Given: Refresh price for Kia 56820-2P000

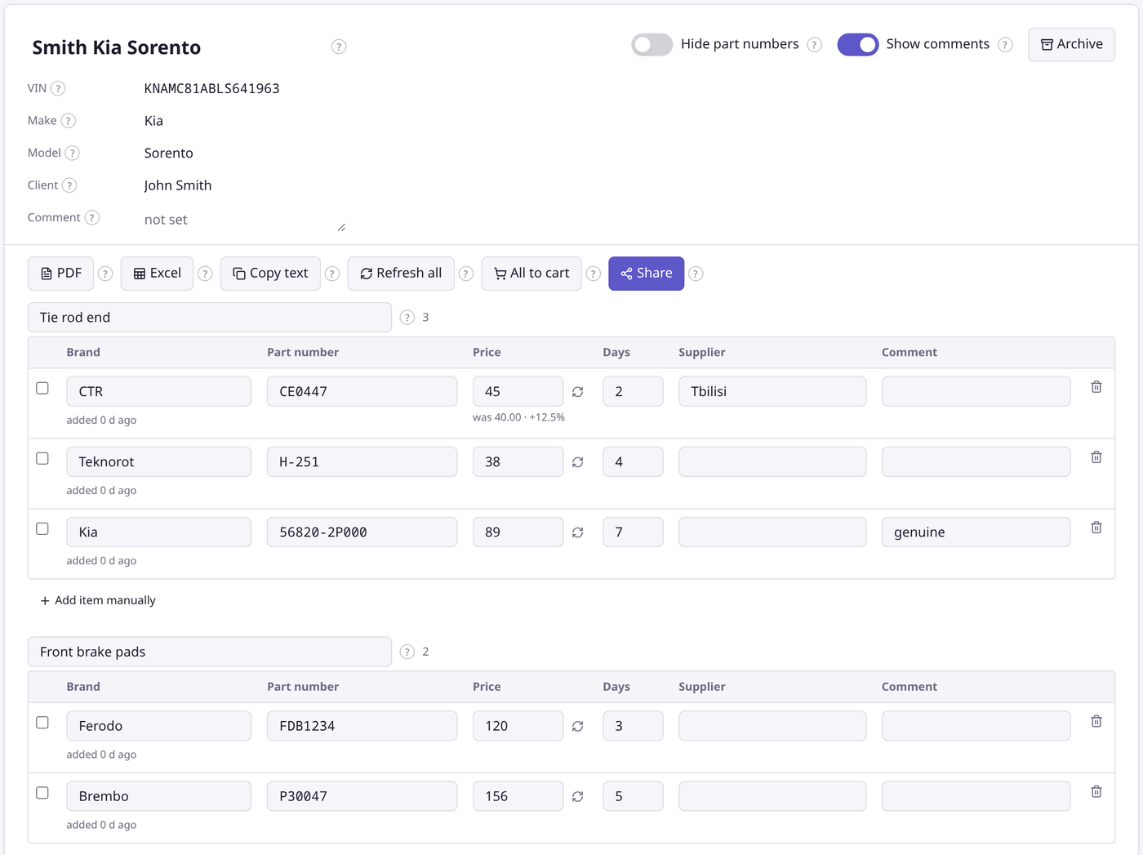Looking at the screenshot, I should coord(578,532).
